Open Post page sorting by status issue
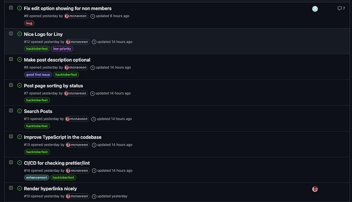Screen dimensions: 352x202 tap(54, 86)
